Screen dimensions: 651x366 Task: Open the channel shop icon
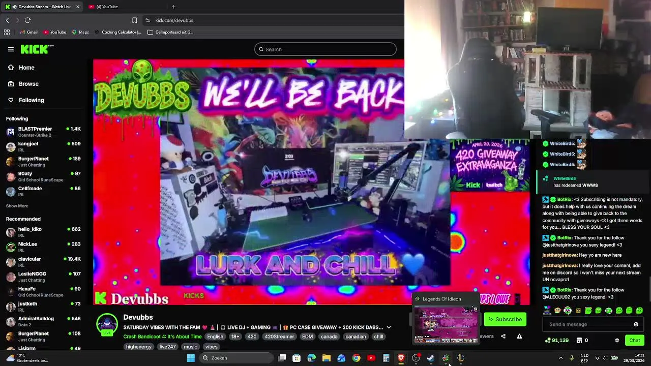coord(579,340)
